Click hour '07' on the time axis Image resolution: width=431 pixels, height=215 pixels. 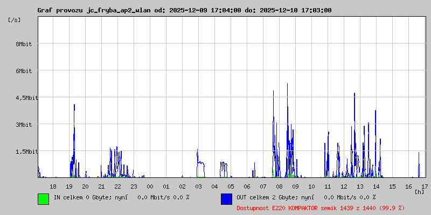point(263,187)
